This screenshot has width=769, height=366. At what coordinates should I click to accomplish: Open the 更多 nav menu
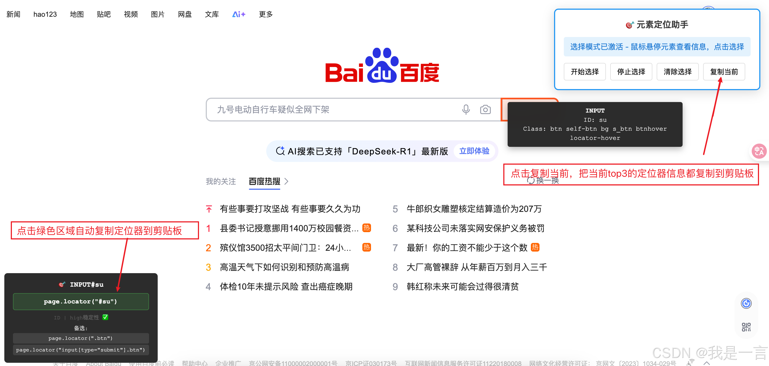tap(266, 14)
